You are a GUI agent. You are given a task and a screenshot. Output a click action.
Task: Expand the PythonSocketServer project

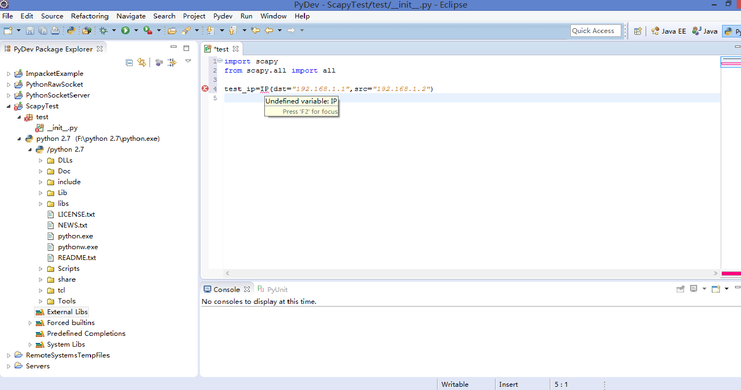(9, 95)
